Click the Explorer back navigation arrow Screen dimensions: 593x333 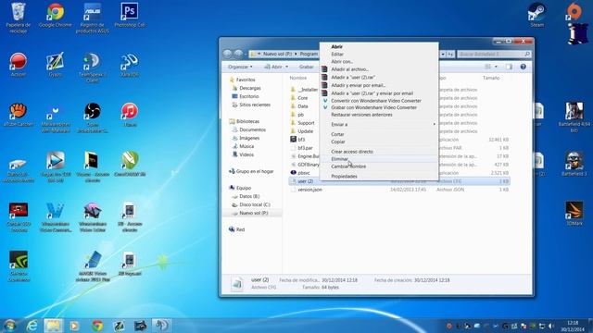(227, 54)
